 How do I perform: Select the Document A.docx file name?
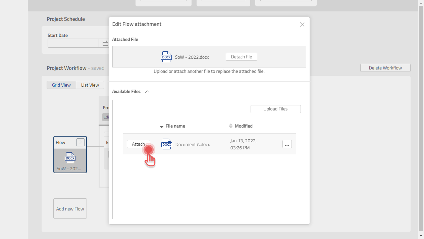pyautogui.click(x=192, y=144)
